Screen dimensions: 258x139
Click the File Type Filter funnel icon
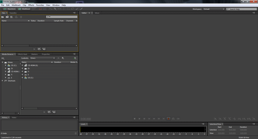point(75,58)
